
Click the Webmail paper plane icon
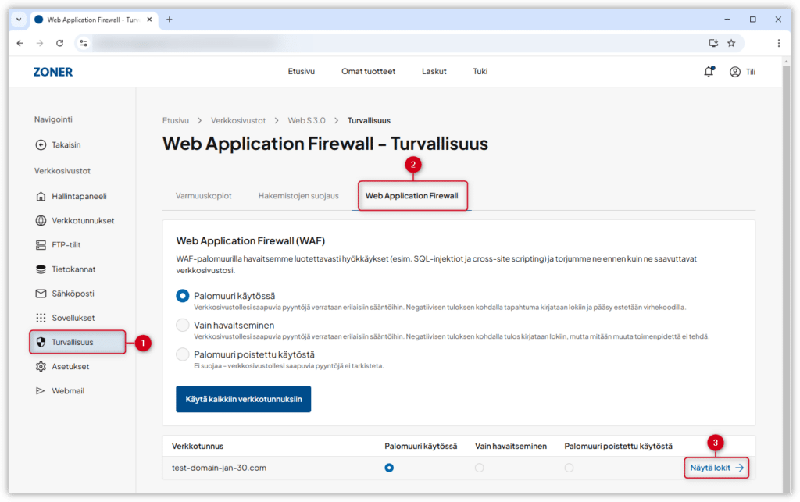click(41, 390)
